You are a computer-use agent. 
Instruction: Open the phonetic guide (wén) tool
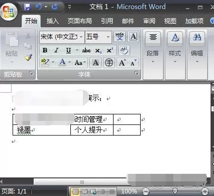click(120, 36)
